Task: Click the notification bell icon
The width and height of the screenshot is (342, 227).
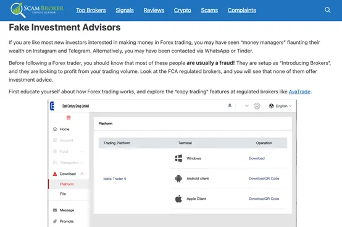Action: pos(230,106)
